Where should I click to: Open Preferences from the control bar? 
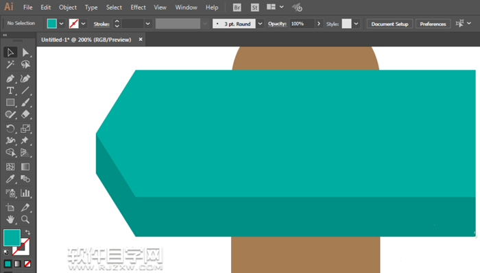tap(433, 24)
